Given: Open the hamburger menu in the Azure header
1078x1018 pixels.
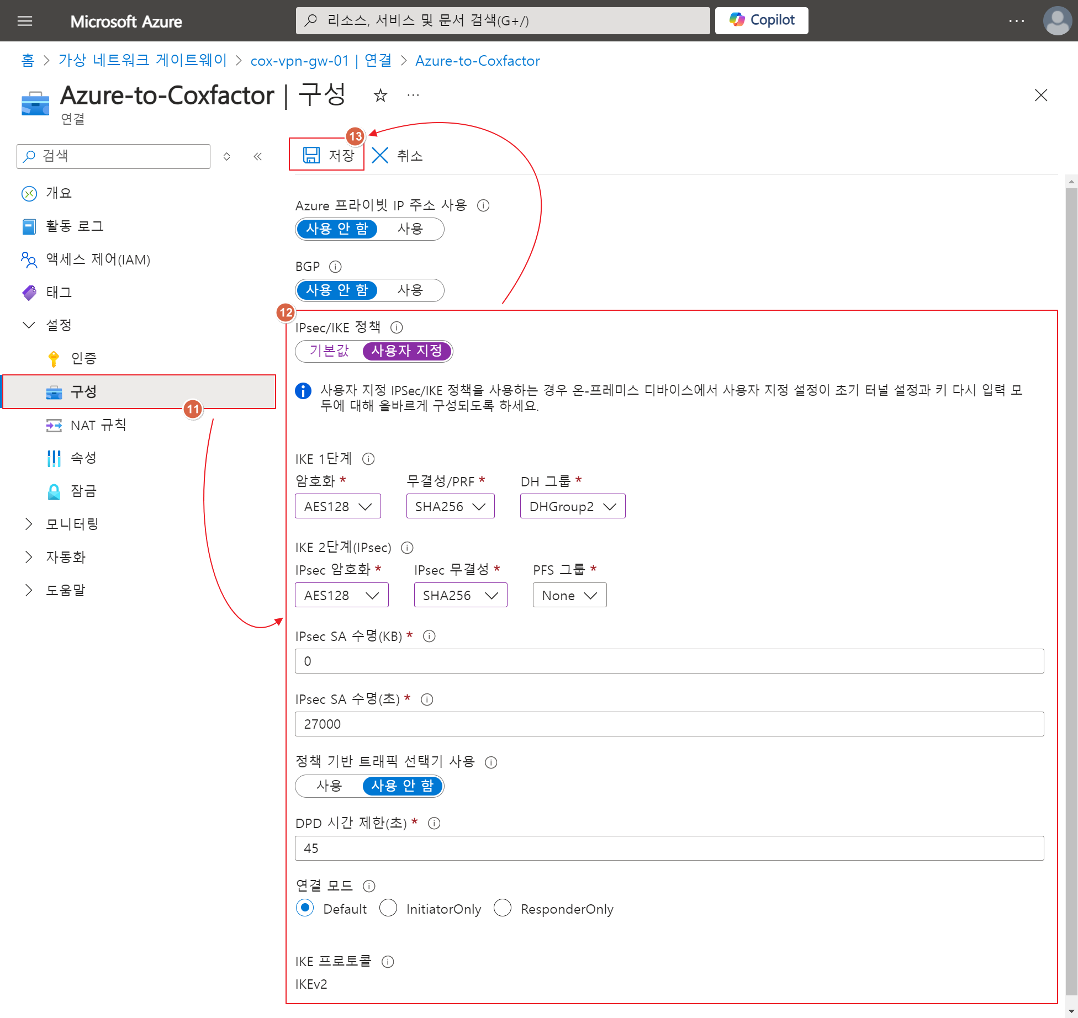Looking at the screenshot, I should [x=25, y=21].
